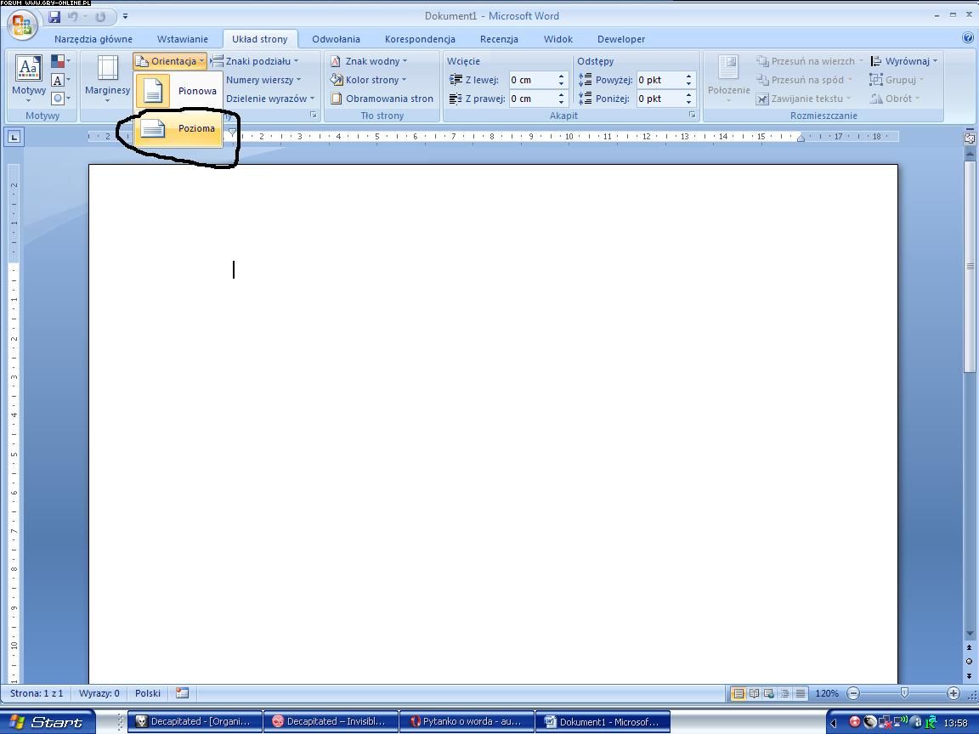Image resolution: width=979 pixels, height=734 pixels.
Task: Edit the Z prawej indent field
Action: click(x=532, y=99)
